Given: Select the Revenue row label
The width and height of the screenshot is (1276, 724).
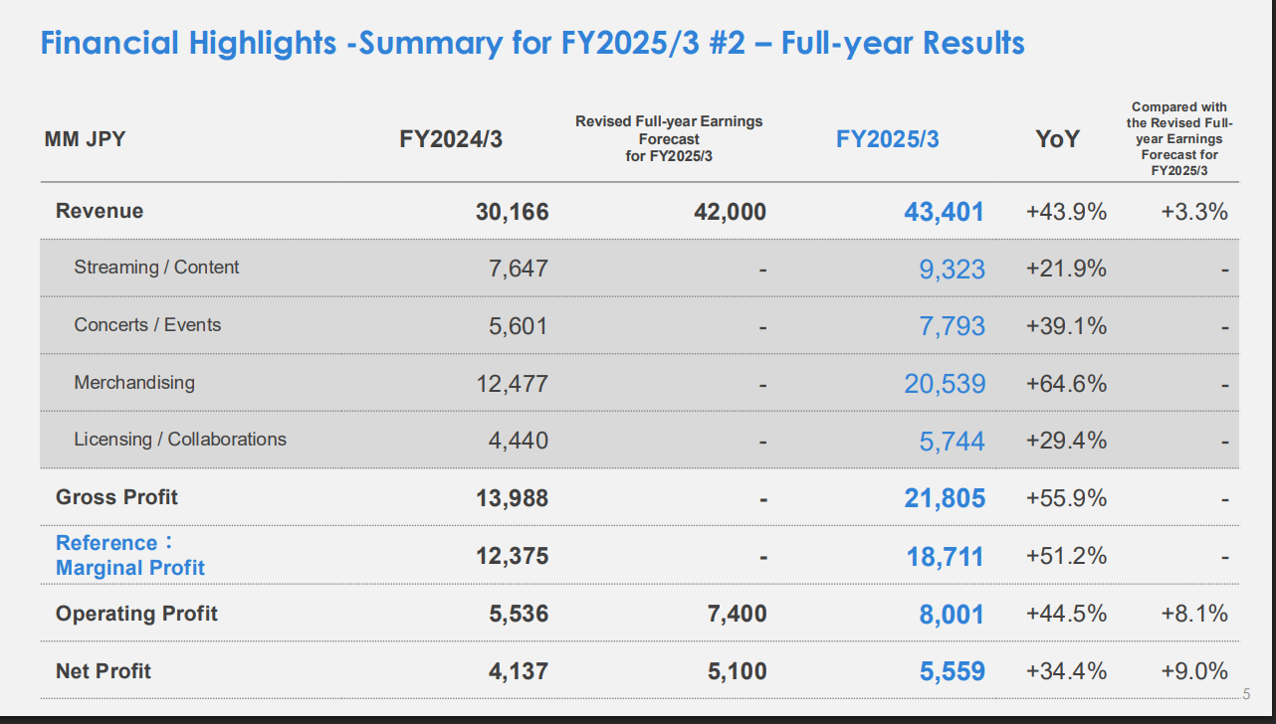Looking at the screenshot, I should coord(100,211).
